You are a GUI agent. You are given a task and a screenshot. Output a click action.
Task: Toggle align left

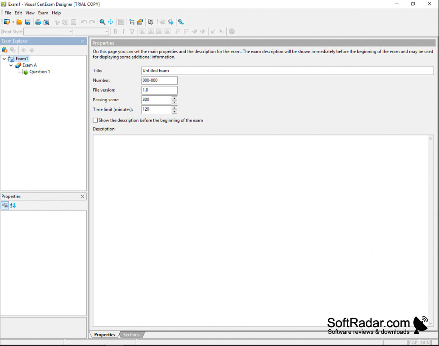point(143,31)
